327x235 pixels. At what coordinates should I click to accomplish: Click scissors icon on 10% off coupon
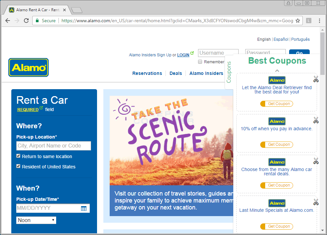tap(316, 120)
